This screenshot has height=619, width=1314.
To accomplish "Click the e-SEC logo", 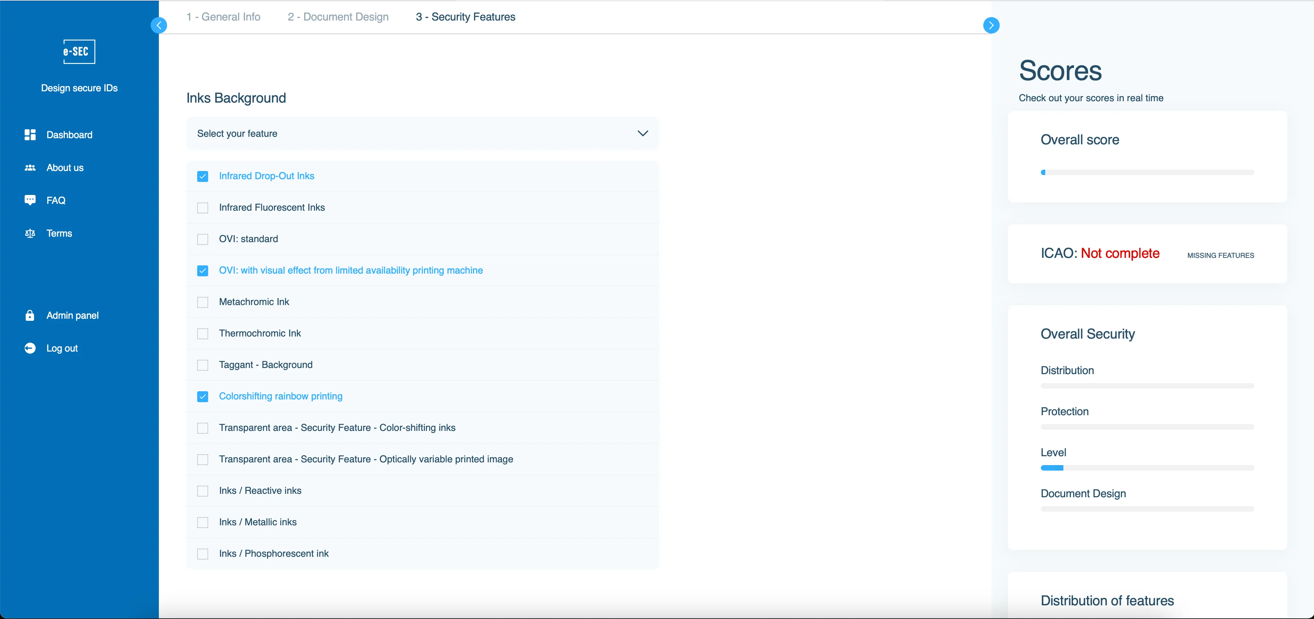I will [79, 51].
